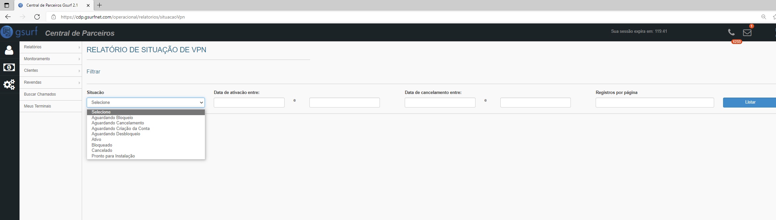Go back using browser back arrow

click(8, 17)
